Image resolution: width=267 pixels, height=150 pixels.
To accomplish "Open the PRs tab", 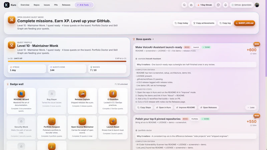I will click(x=56, y=5).
